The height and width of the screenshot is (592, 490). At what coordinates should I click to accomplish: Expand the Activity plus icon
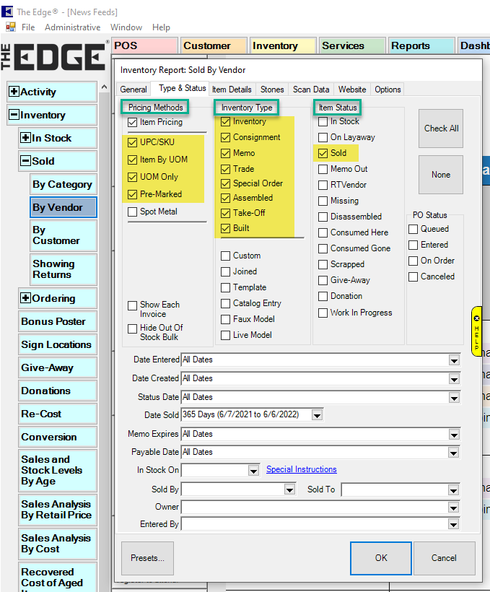[x=14, y=92]
